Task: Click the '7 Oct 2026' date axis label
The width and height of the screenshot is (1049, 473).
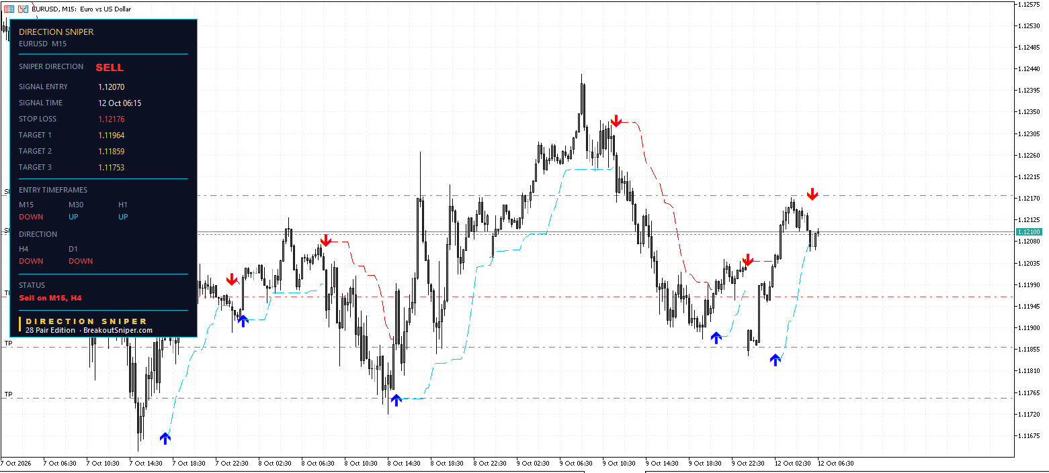Action: [x=16, y=463]
